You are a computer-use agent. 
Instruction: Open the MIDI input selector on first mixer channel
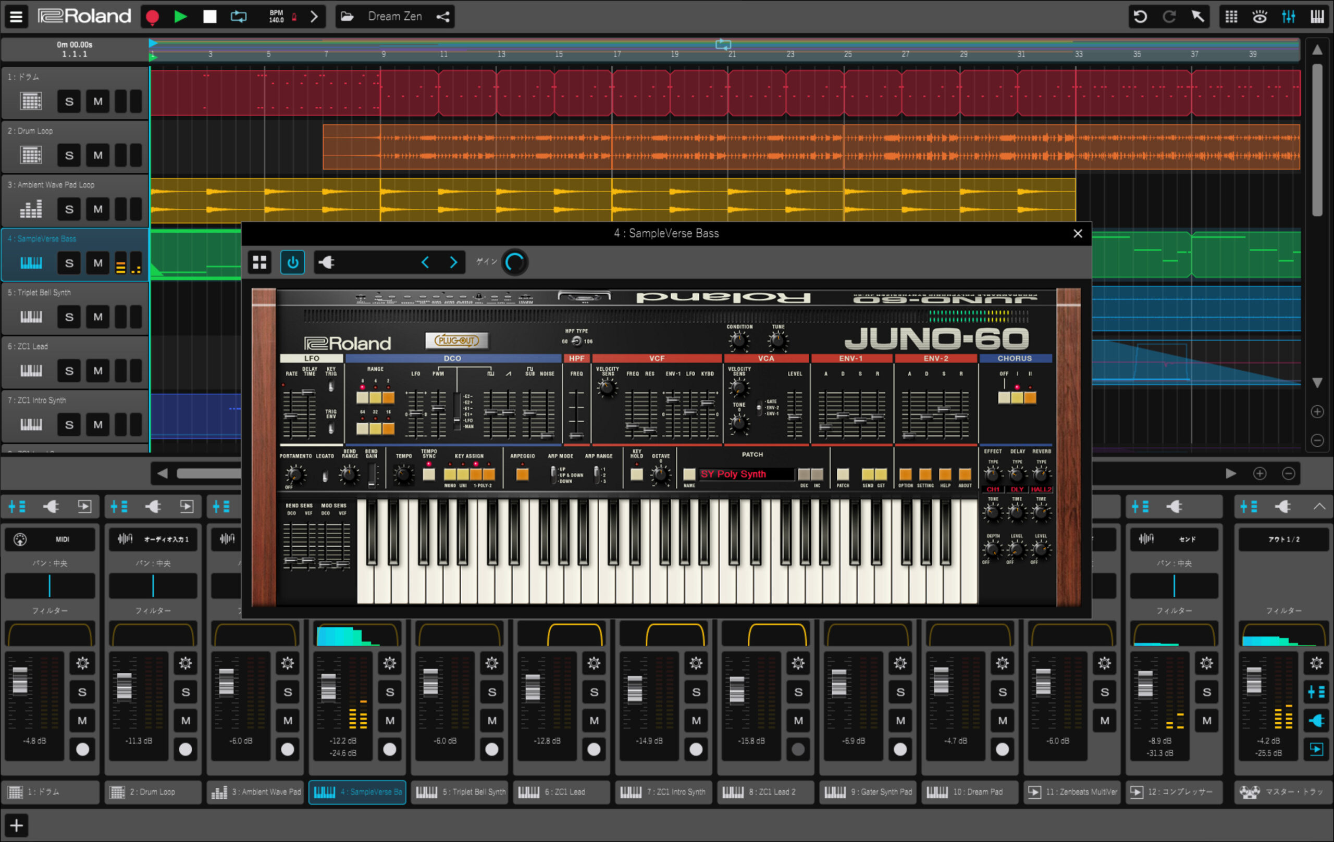coord(50,539)
